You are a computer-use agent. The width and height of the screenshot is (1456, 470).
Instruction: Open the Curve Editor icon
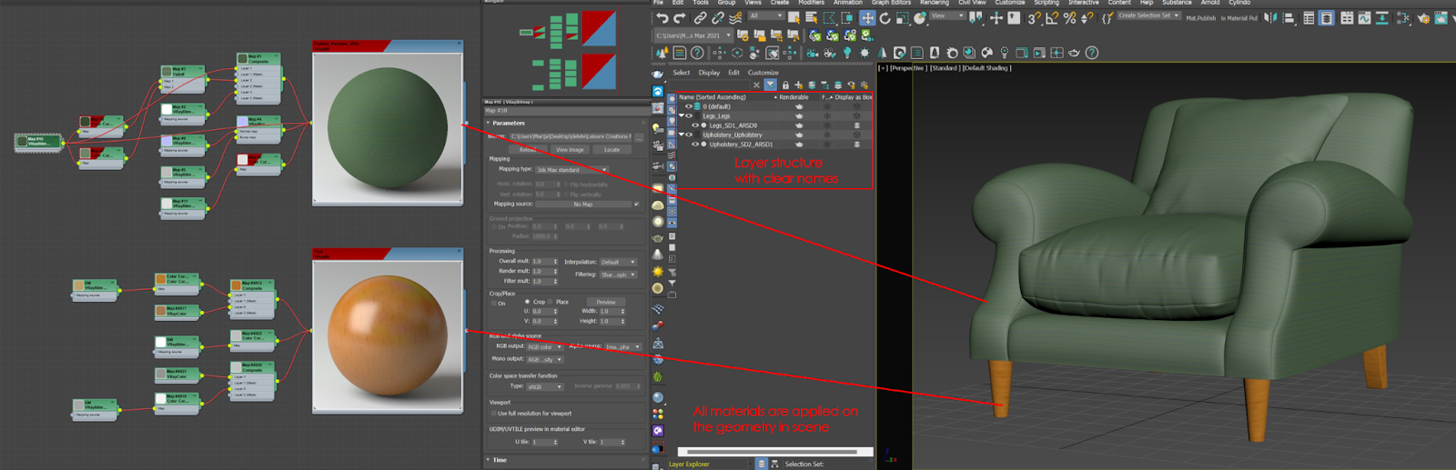[1364, 18]
